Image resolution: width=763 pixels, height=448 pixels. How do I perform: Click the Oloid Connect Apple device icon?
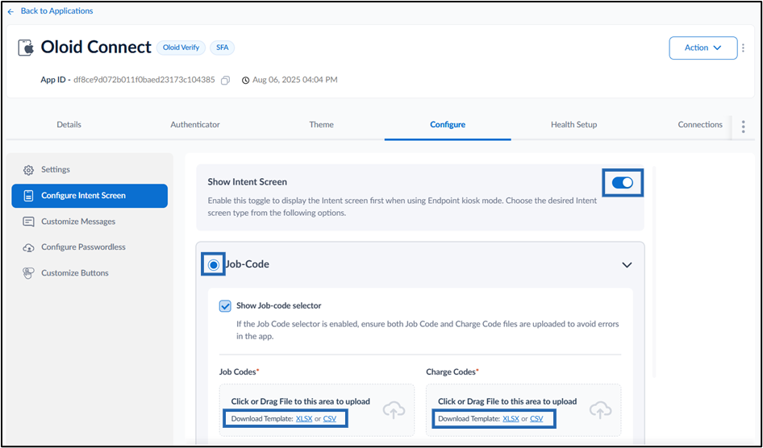(x=25, y=48)
